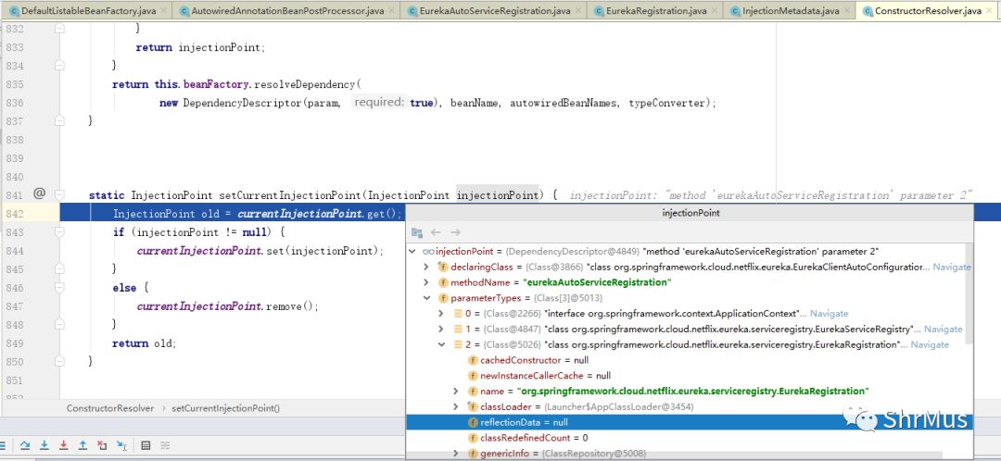
Task: Expand the name field node
Action: [x=456, y=391]
